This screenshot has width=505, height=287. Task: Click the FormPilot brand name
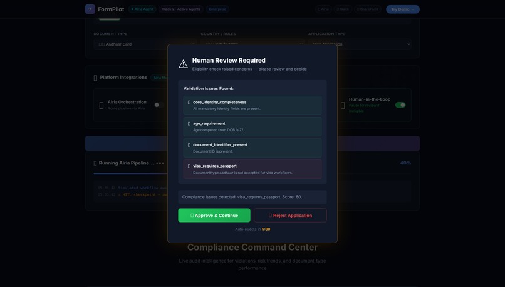coord(111,9)
